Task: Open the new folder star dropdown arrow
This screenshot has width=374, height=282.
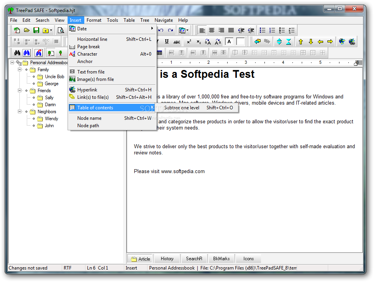Action: click(x=51, y=31)
